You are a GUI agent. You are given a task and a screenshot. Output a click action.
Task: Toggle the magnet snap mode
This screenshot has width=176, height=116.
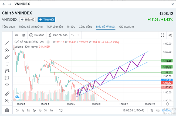tap(7, 110)
